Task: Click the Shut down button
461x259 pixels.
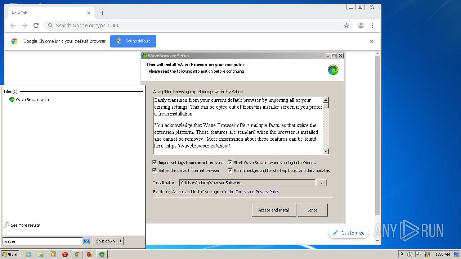Action: coord(106,241)
